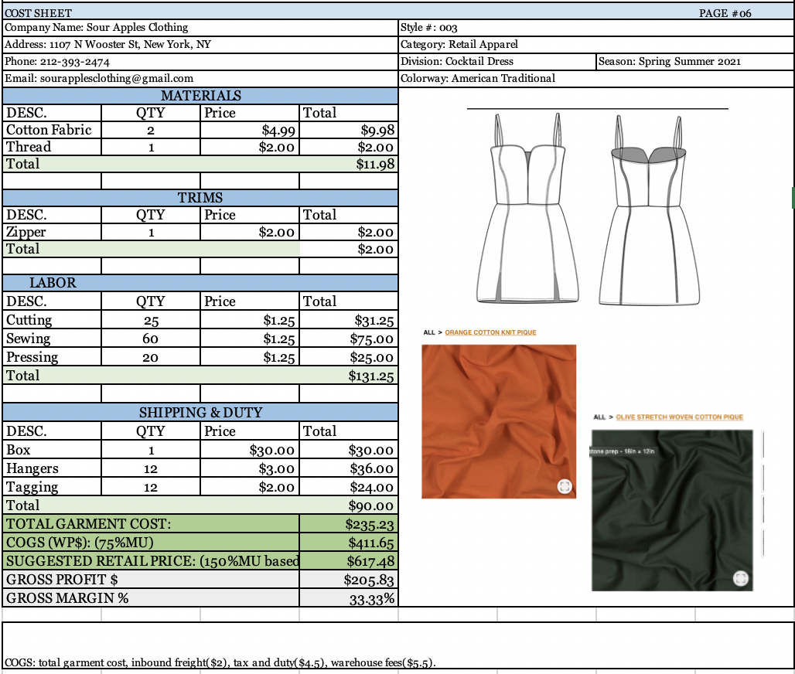Select the $90.00 shipping total cell
795x674 pixels.
tap(349, 505)
